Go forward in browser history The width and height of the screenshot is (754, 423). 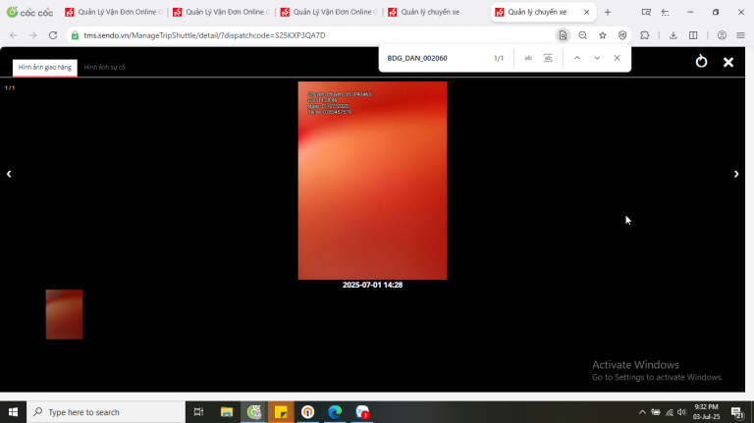32,35
